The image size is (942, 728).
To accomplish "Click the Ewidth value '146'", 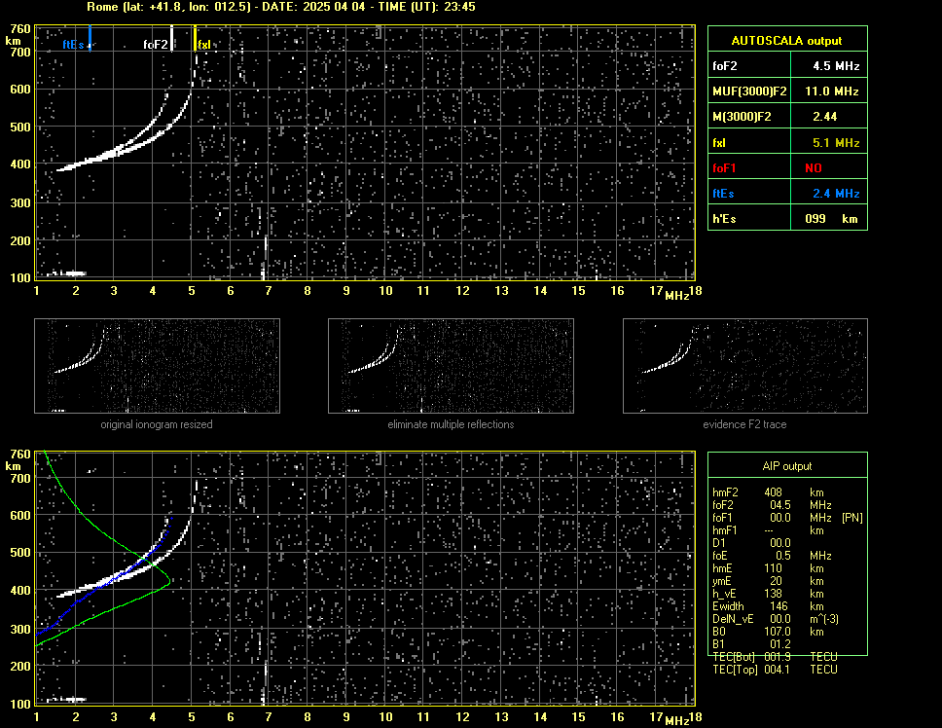I will [778, 606].
